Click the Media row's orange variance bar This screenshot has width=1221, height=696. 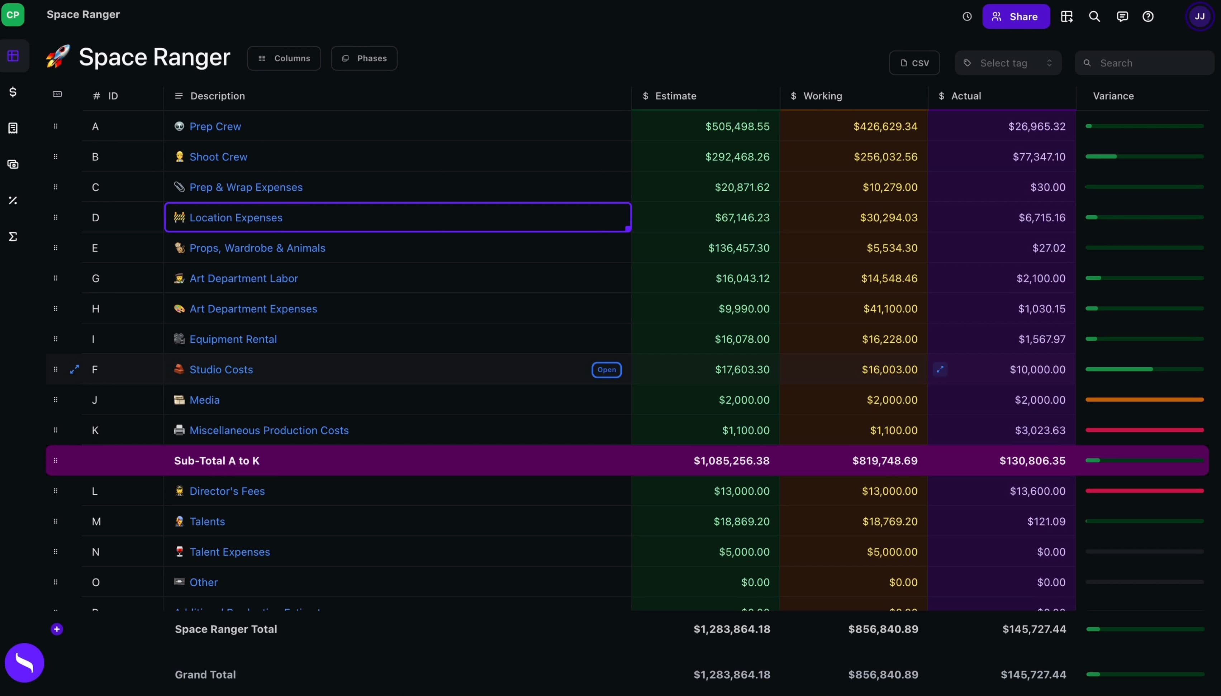(1144, 400)
